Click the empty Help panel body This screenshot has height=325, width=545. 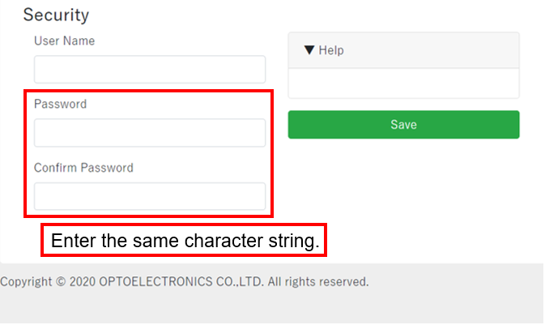[403, 83]
